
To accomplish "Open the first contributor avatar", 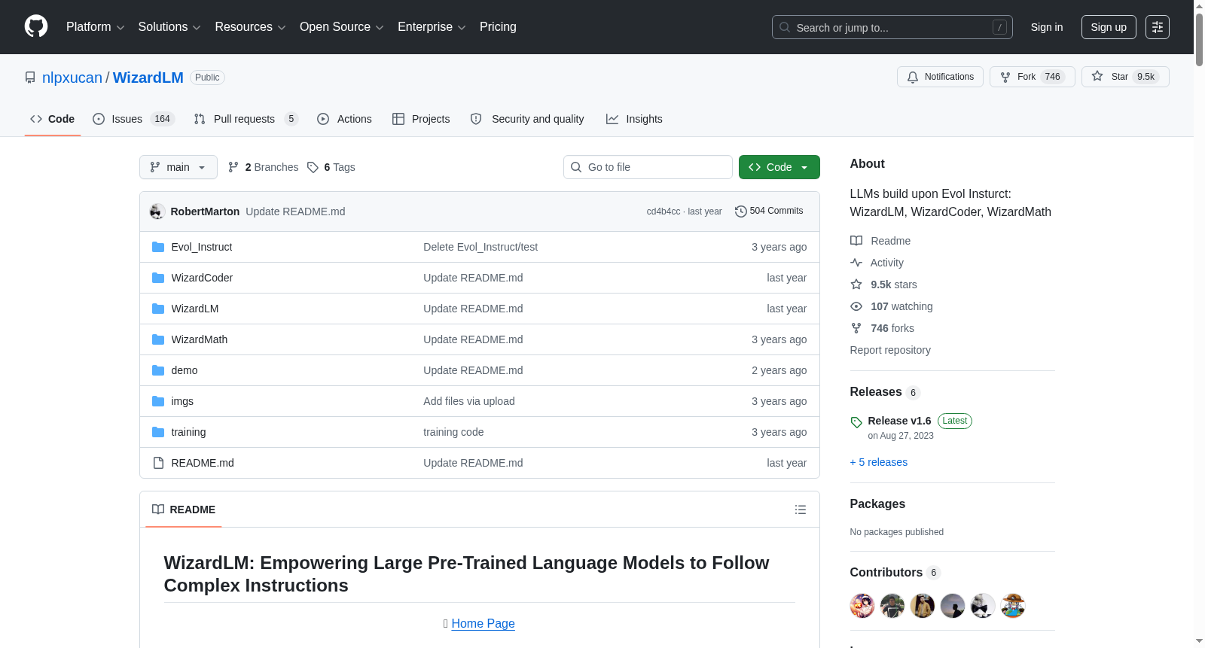I will point(862,606).
